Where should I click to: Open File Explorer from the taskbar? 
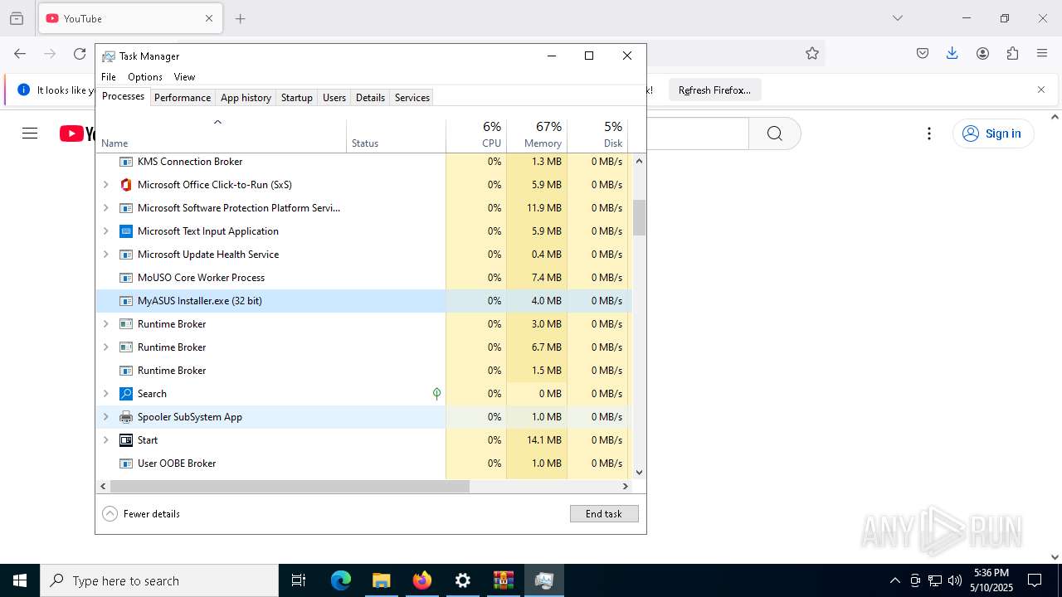click(x=381, y=580)
